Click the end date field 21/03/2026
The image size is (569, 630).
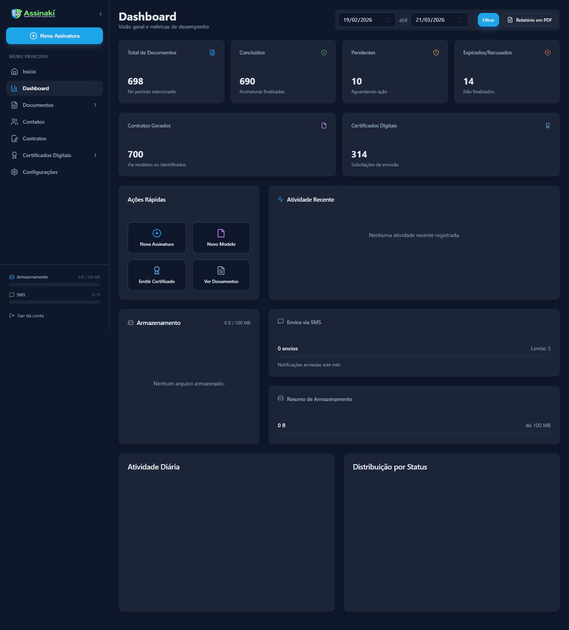coord(439,20)
